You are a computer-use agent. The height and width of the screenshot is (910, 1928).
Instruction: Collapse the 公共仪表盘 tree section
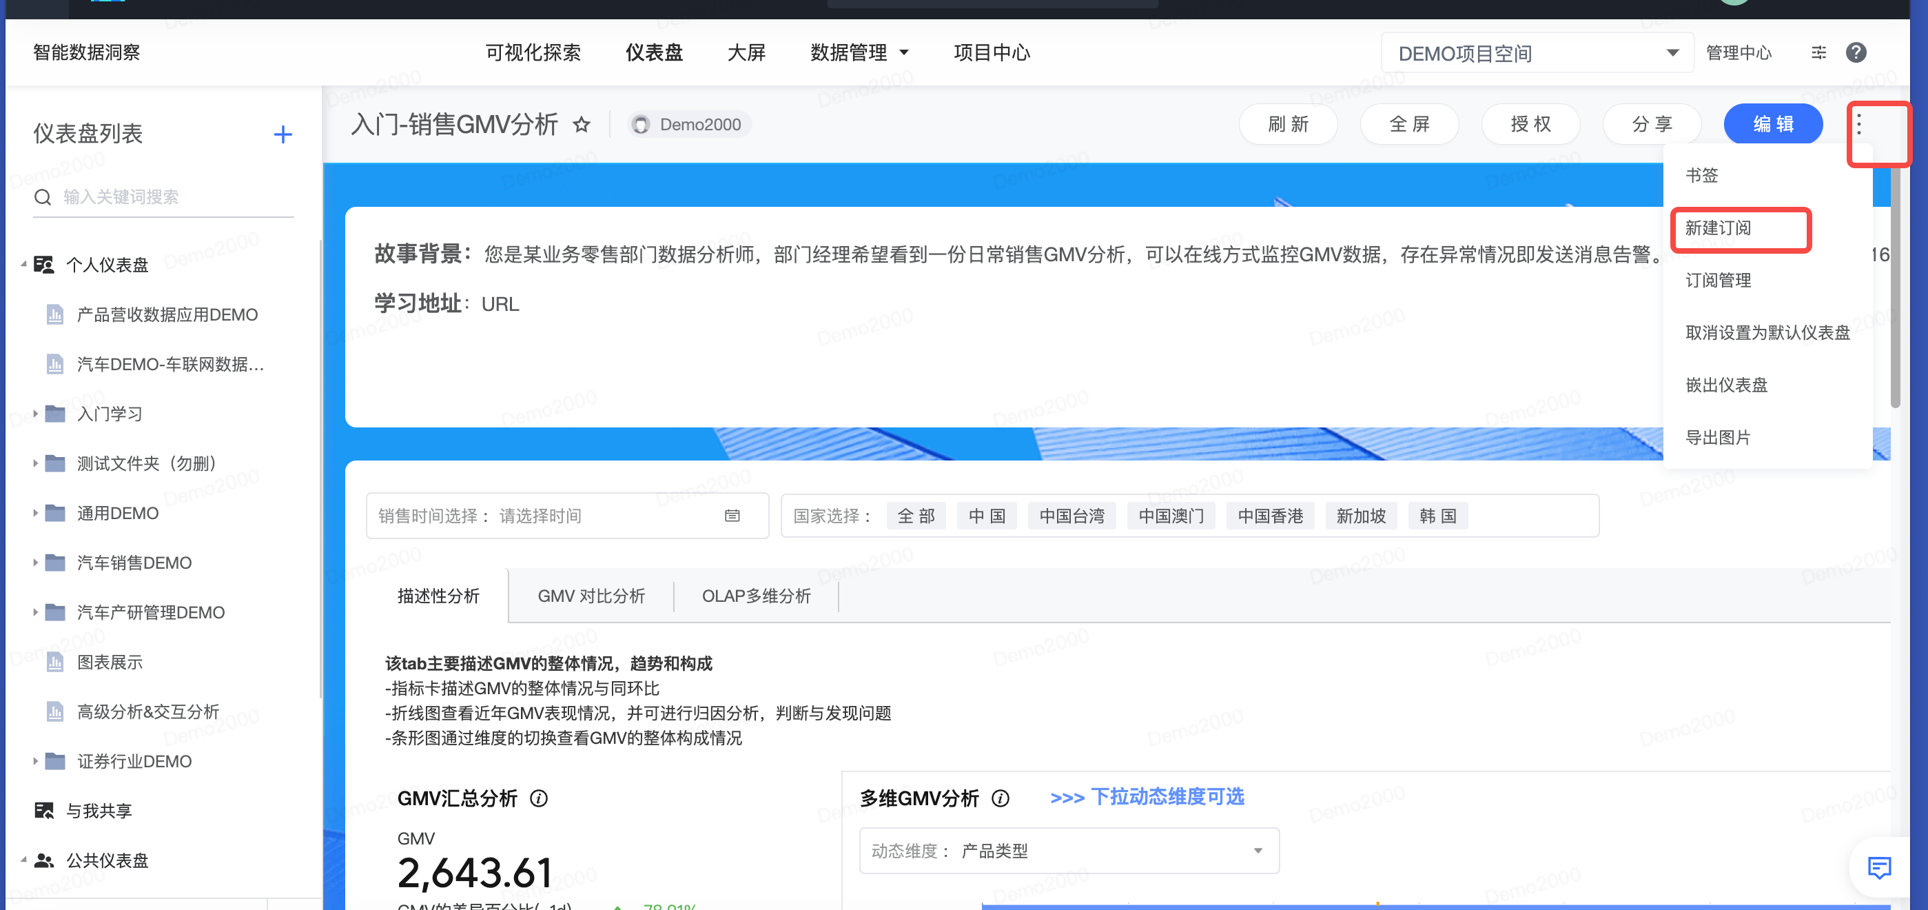23,860
